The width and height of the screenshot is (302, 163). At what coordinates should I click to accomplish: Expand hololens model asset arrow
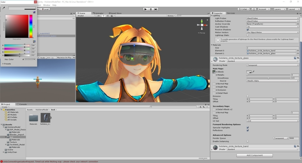[50, 117]
